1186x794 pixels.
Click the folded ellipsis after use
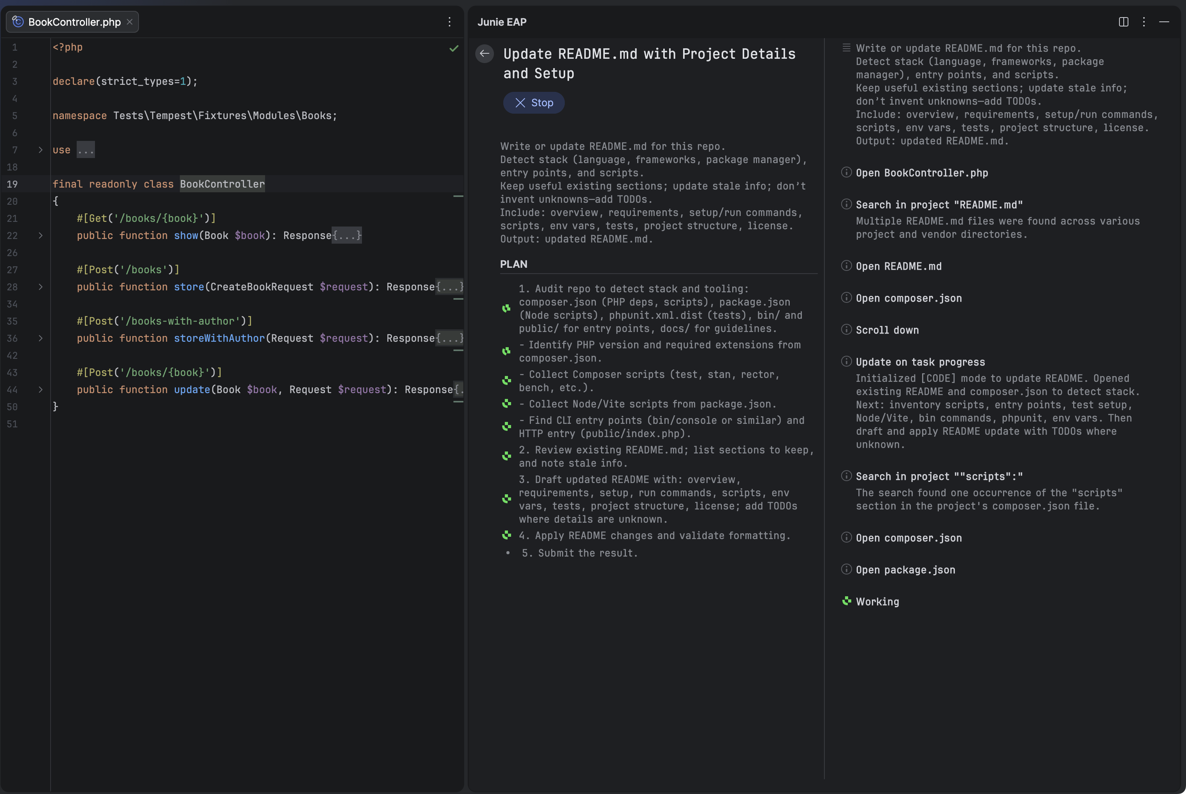coord(86,150)
